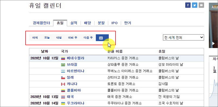The height and width of the screenshot is (107, 218).
Task: Open the 캐나다 country link
Action: [72, 84]
